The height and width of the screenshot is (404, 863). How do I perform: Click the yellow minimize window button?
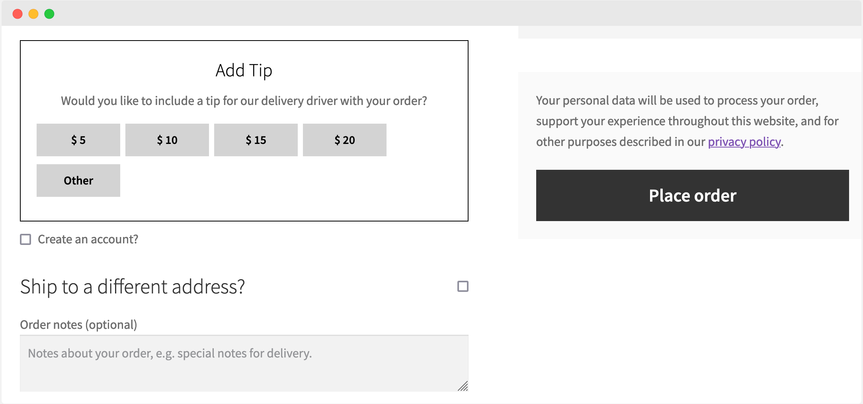33,14
